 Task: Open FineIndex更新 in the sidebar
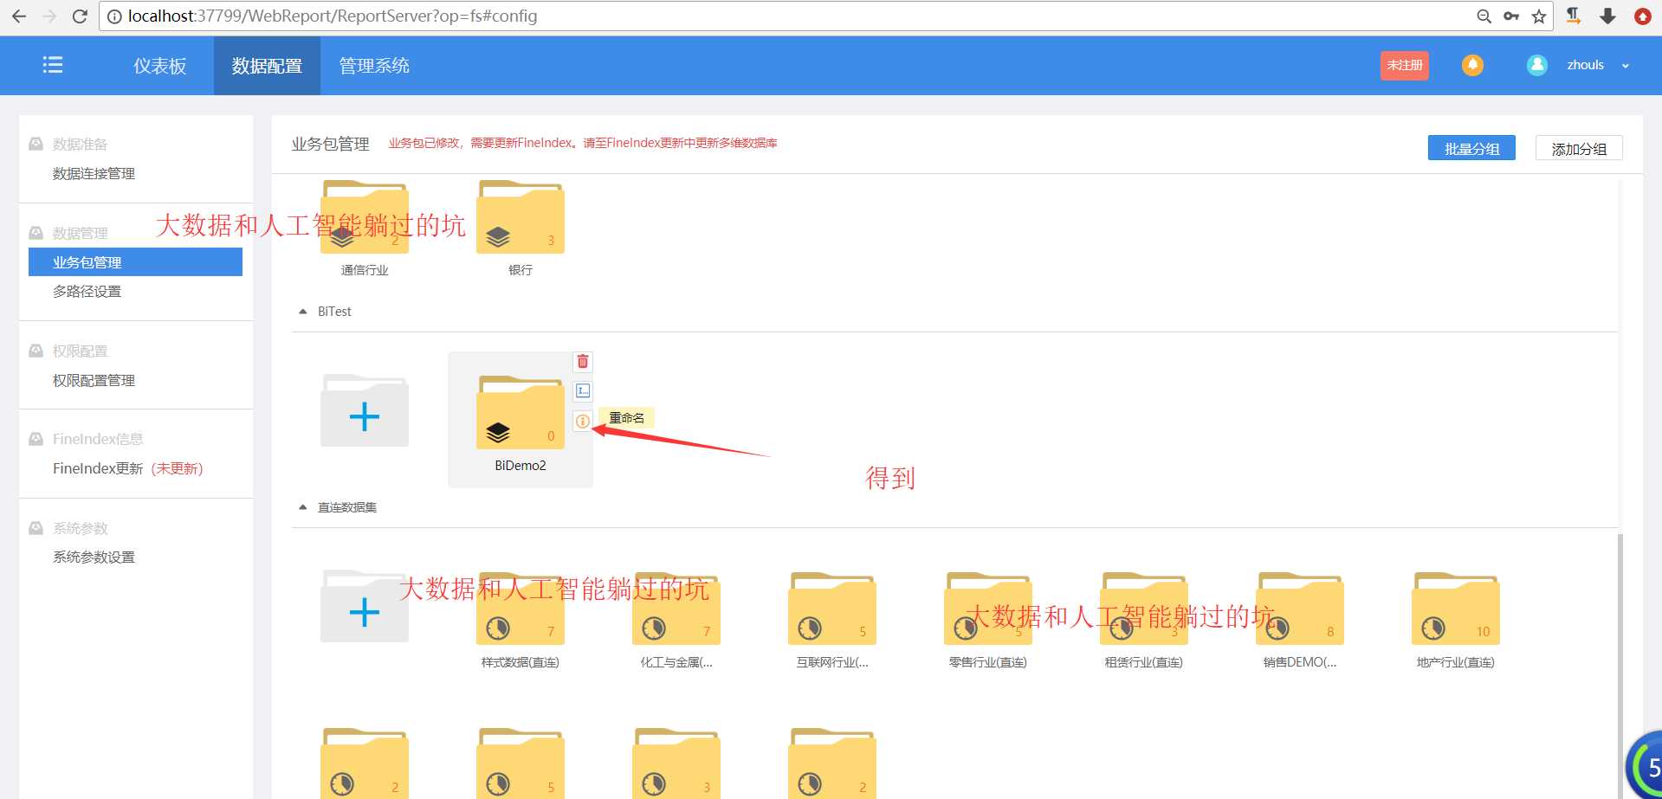pyautogui.click(x=98, y=468)
